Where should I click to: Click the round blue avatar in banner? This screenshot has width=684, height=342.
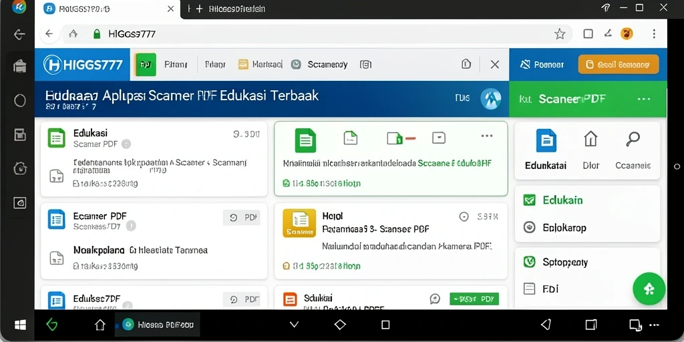pos(491,99)
